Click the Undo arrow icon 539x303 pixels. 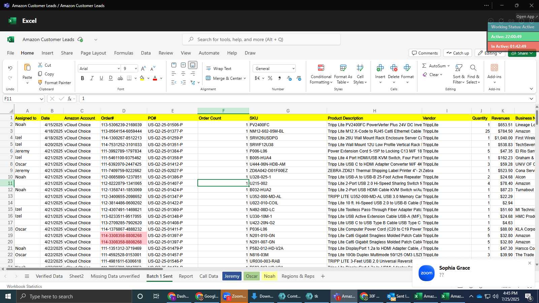tap(10, 68)
